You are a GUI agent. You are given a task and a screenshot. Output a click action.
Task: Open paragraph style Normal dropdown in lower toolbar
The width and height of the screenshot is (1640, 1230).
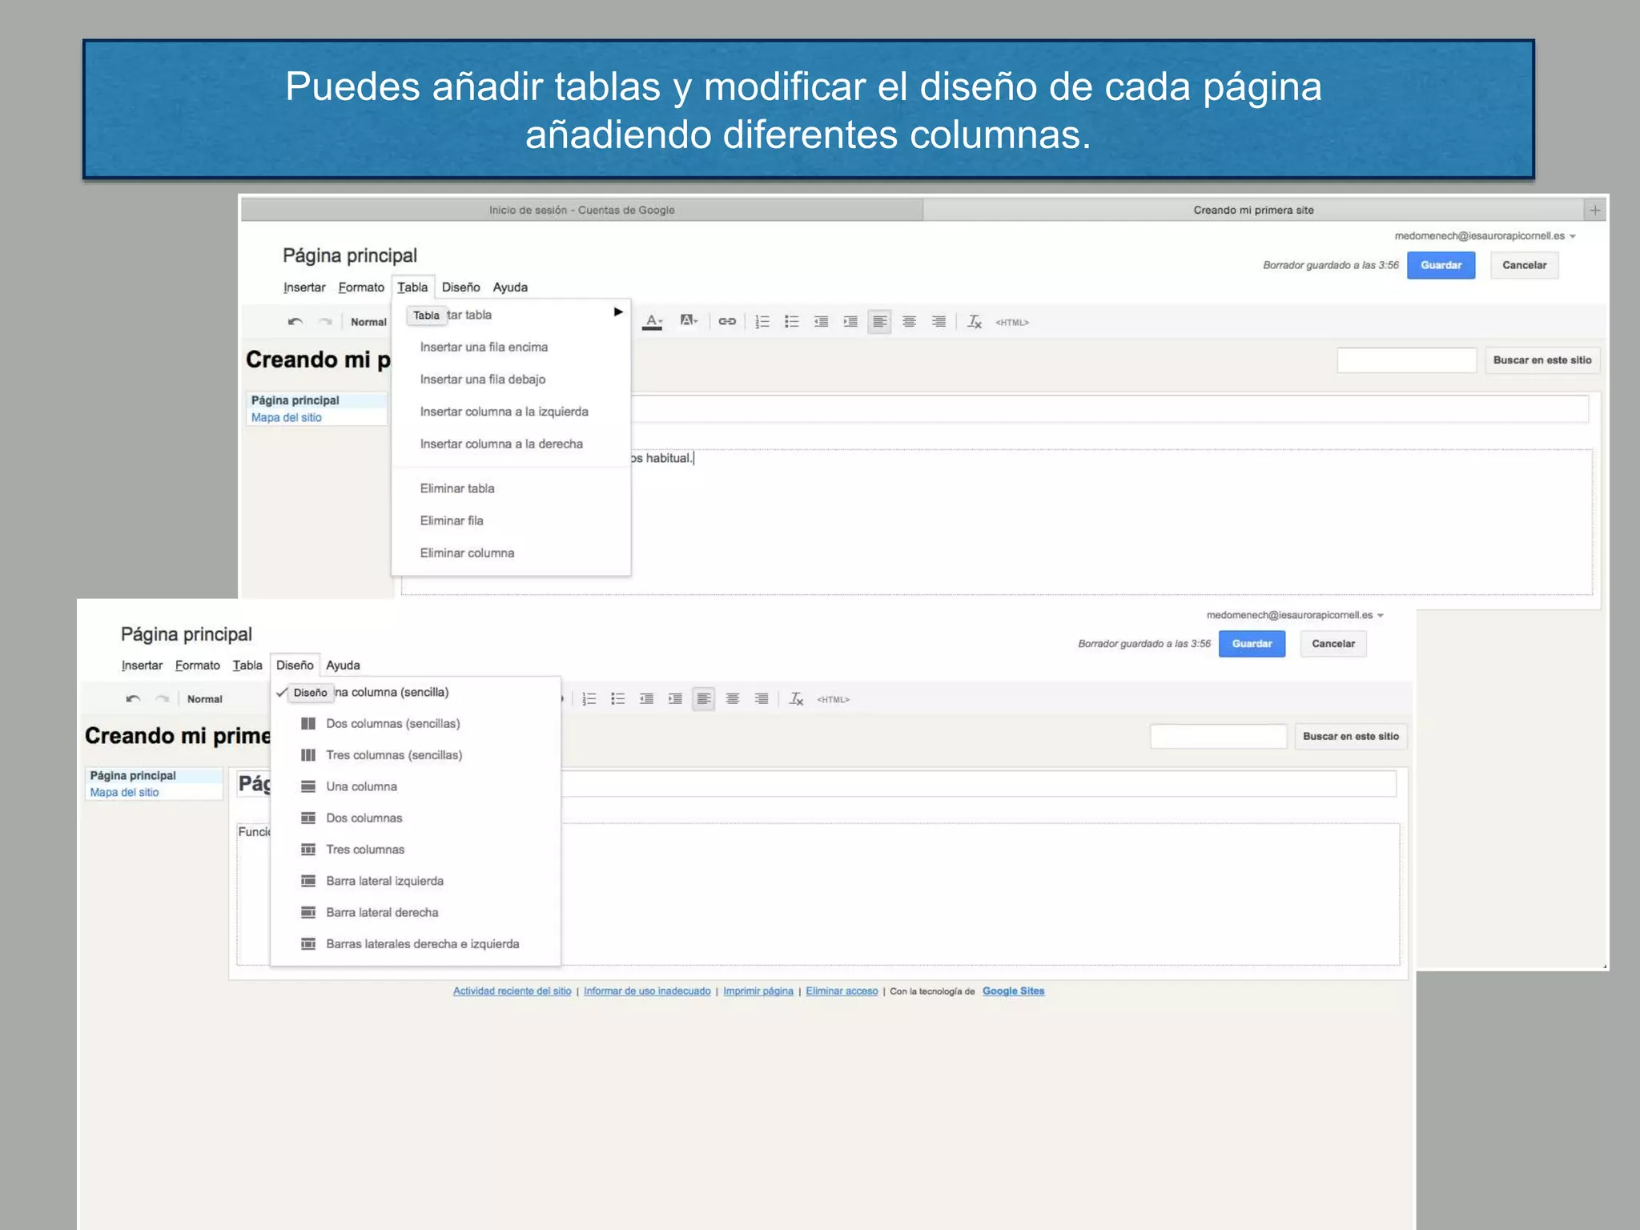205,699
